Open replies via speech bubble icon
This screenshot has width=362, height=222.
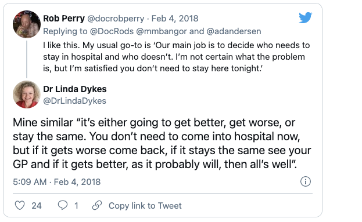click(x=63, y=205)
